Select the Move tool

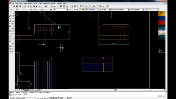coord(13,26)
